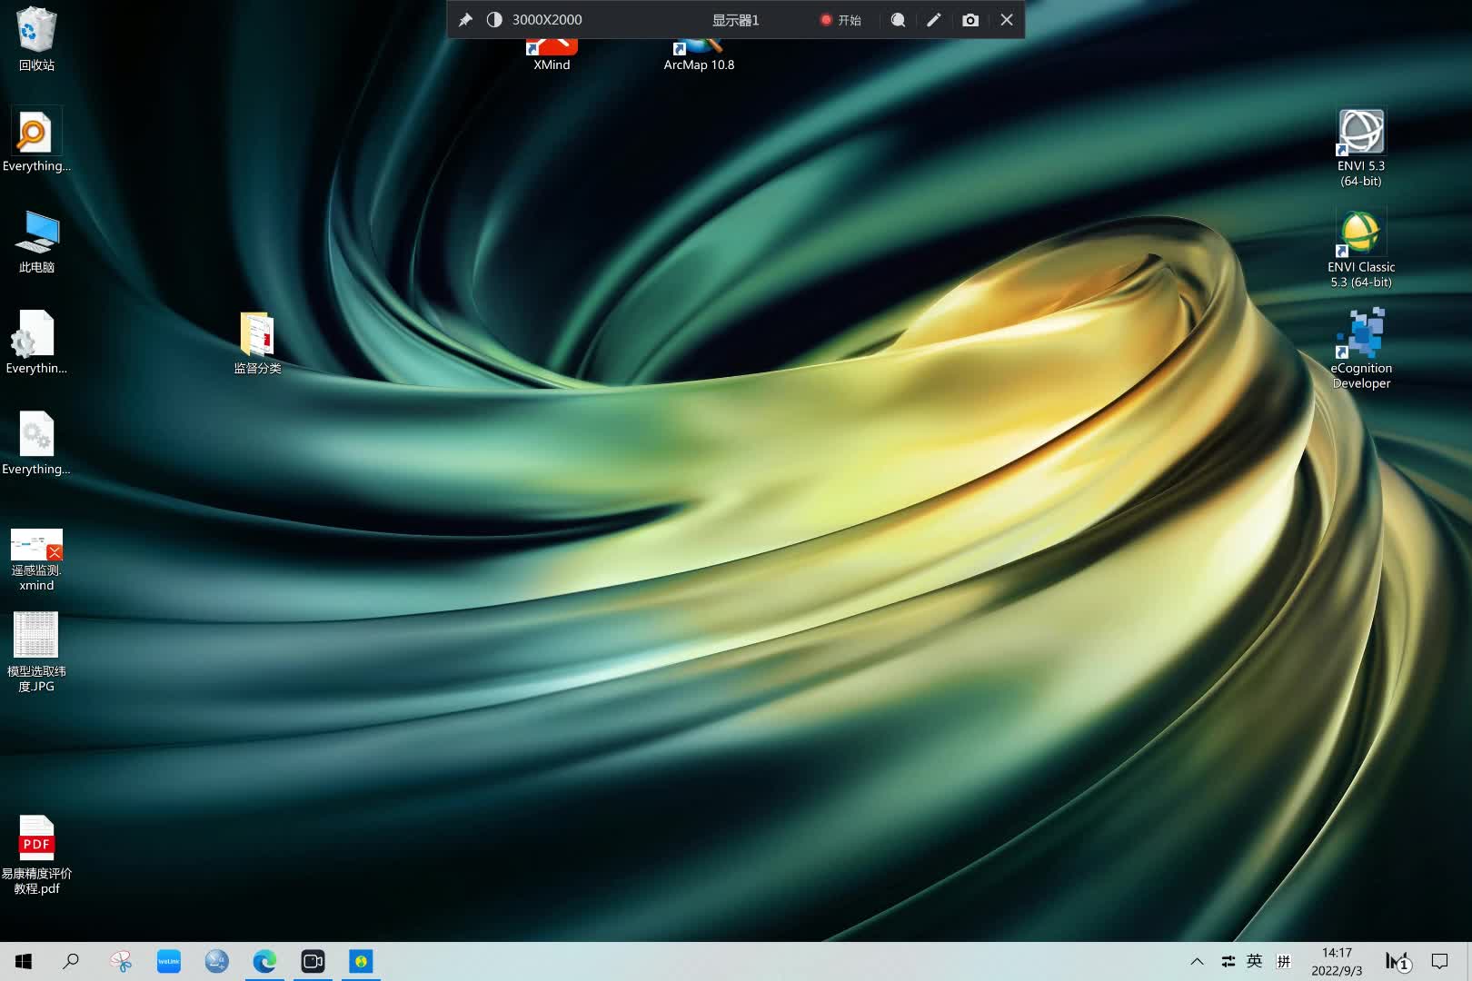Viewport: 1472px width, 981px height.
Task: Switch to screen recorder app in taskbar
Action: tap(313, 961)
